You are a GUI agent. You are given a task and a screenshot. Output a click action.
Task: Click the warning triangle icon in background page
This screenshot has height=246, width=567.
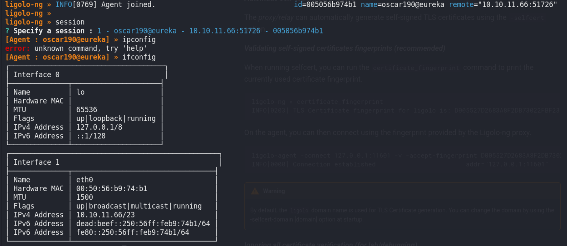[255, 191]
